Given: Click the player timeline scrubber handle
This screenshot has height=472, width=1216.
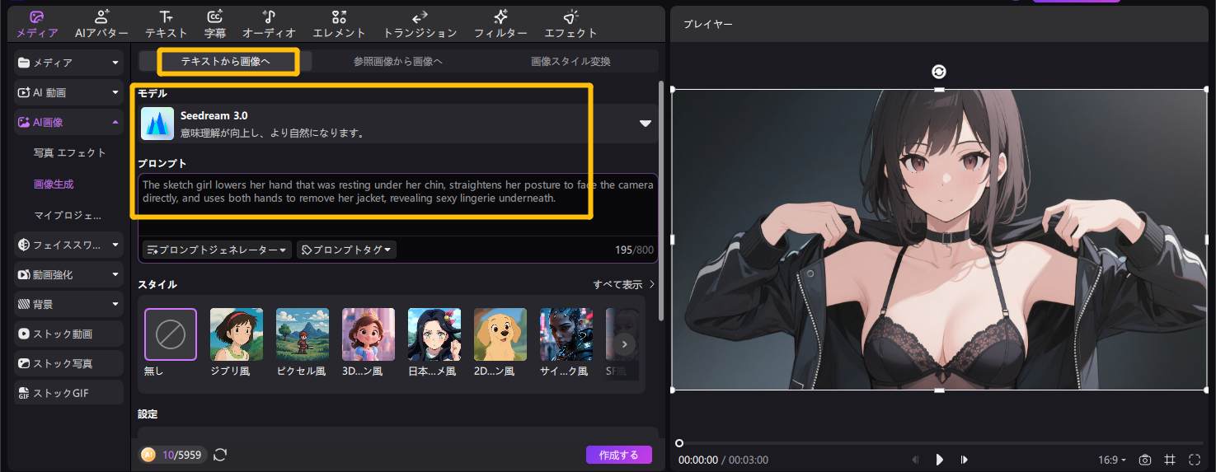Looking at the screenshot, I should click(x=679, y=443).
